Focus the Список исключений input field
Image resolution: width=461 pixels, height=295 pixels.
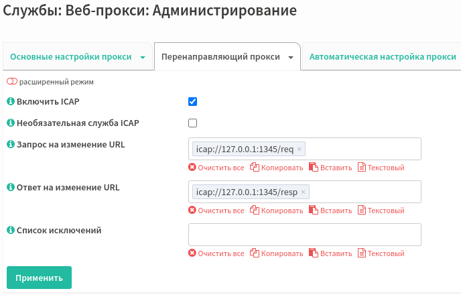[x=305, y=235]
